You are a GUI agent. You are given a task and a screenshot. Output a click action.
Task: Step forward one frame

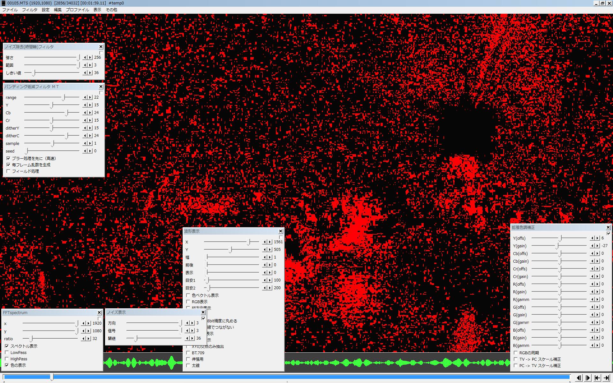pos(588,378)
